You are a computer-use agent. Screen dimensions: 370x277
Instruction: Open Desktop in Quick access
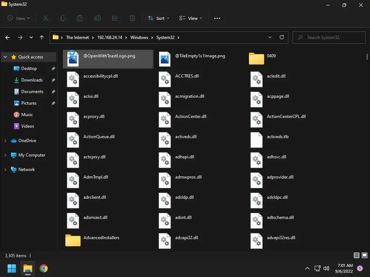(x=29, y=69)
